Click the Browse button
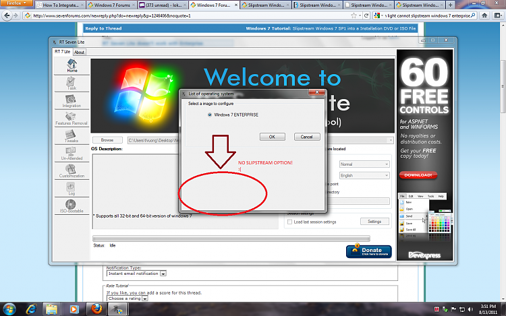Image resolution: width=506 pixels, height=316 pixels. point(107,140)
